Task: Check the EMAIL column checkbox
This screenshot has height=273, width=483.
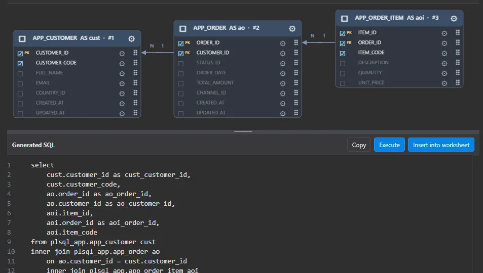Action: click(x=20, y=83)
